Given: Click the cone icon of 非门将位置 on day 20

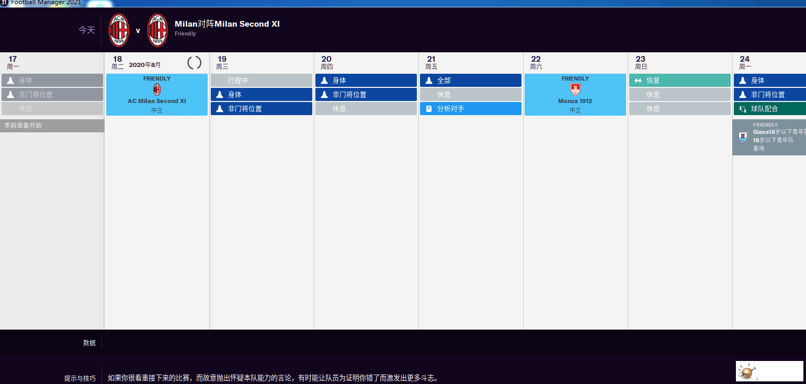Looking at the screenshot, I should pyautogui.click(x=324, y=95).
